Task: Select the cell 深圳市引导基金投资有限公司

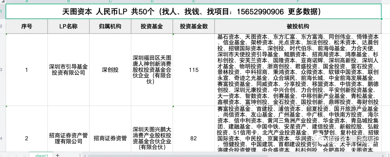Action: (68, 70)
